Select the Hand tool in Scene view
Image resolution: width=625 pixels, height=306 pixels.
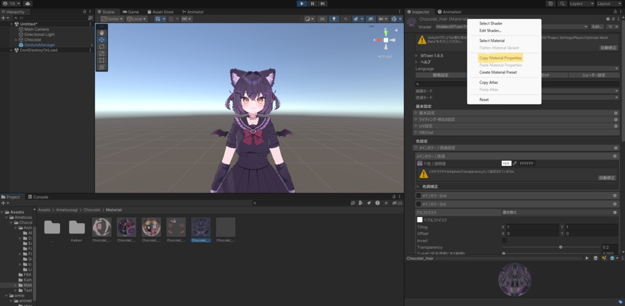click(x=102, y=33)
